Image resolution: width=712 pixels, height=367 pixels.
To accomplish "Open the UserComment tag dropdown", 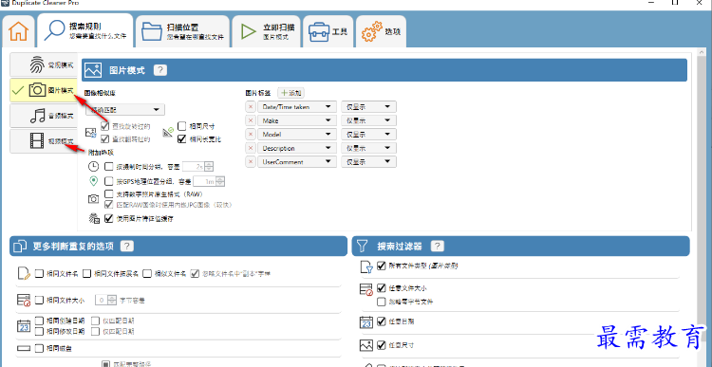I will [297, 161].
